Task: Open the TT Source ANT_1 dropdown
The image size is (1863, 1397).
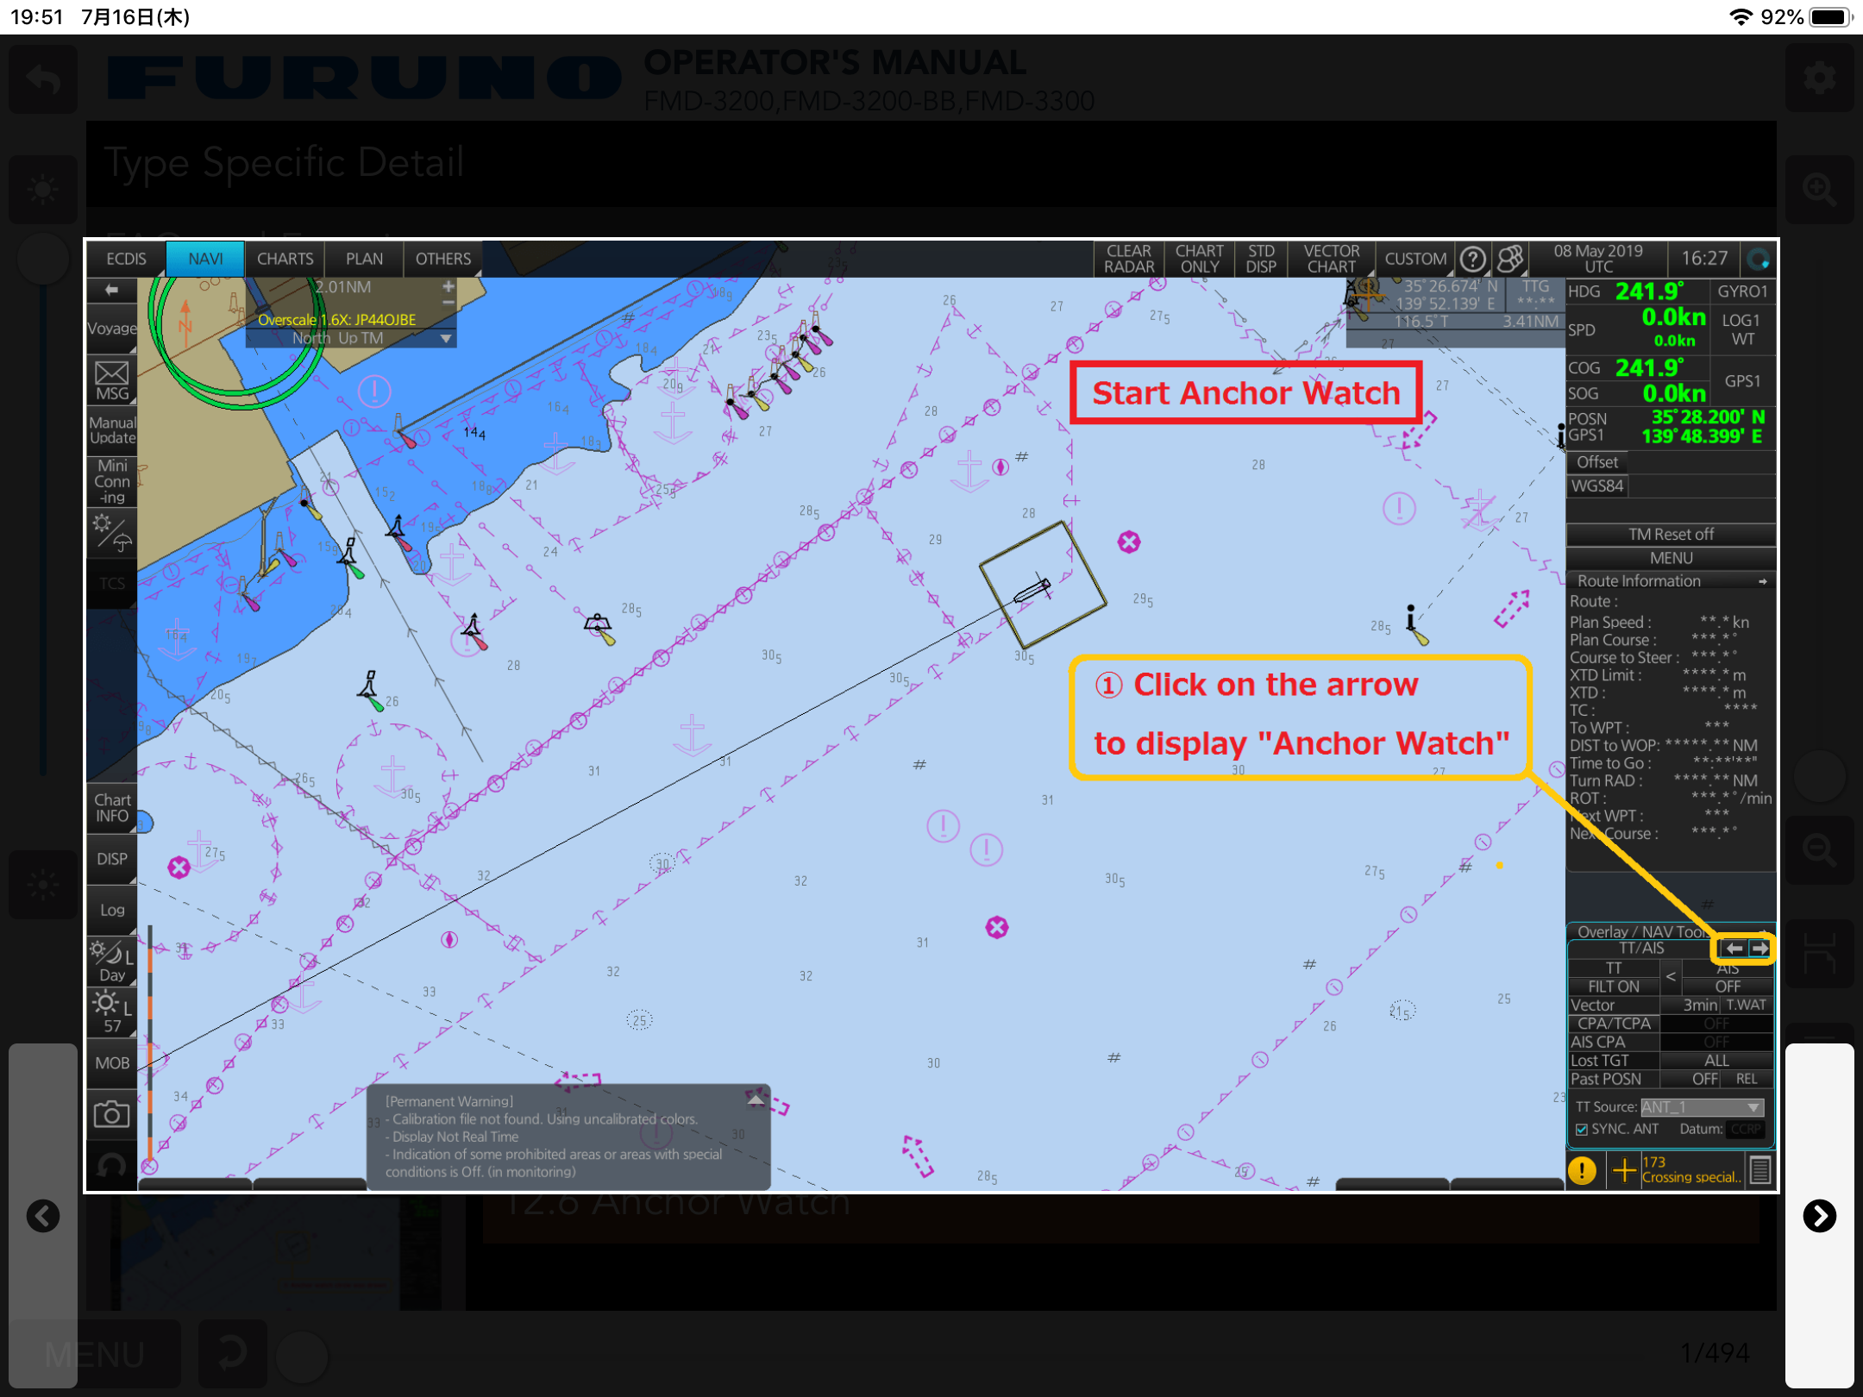Action: (x=1701, y=1107)
